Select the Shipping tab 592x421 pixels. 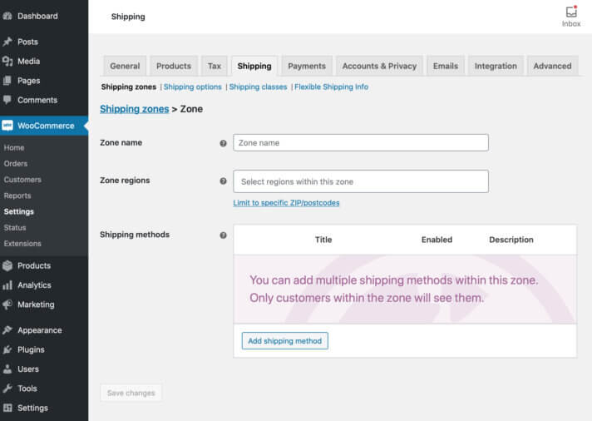tap(254, 66)
